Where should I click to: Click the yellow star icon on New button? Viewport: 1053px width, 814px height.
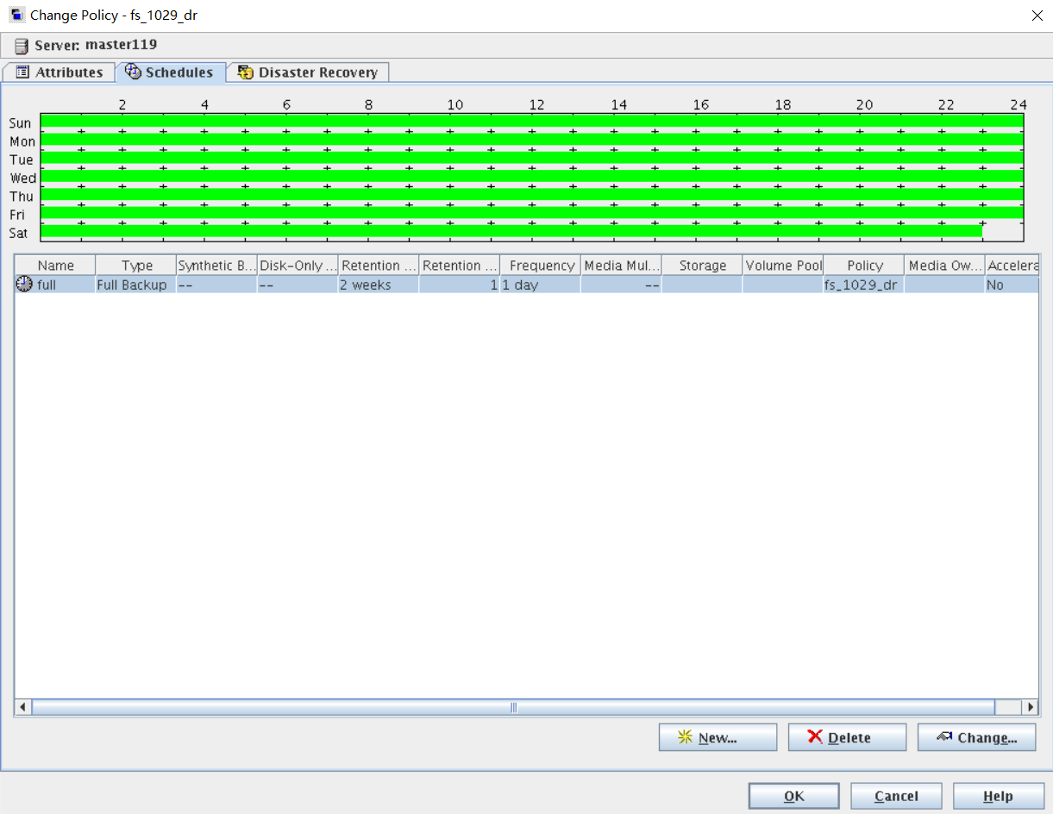click(686, 737)
